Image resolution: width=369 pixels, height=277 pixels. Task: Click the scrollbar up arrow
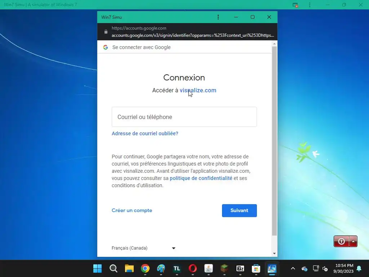pyautogui.click(x=274, y=44)
